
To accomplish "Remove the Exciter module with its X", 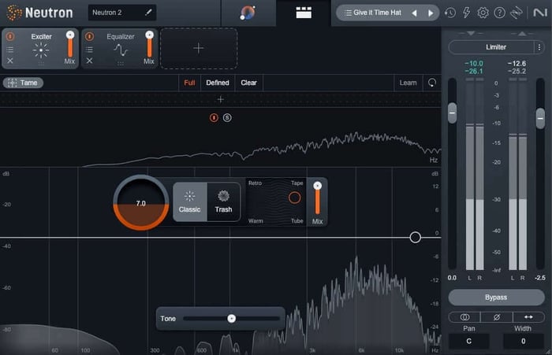I will click(10, 61).
